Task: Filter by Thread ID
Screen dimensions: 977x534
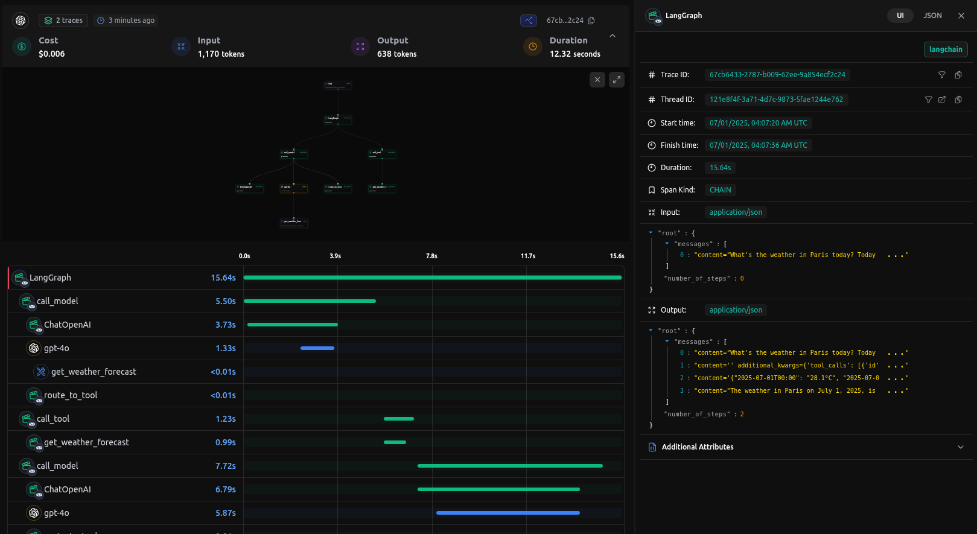Action: point(929,100)
